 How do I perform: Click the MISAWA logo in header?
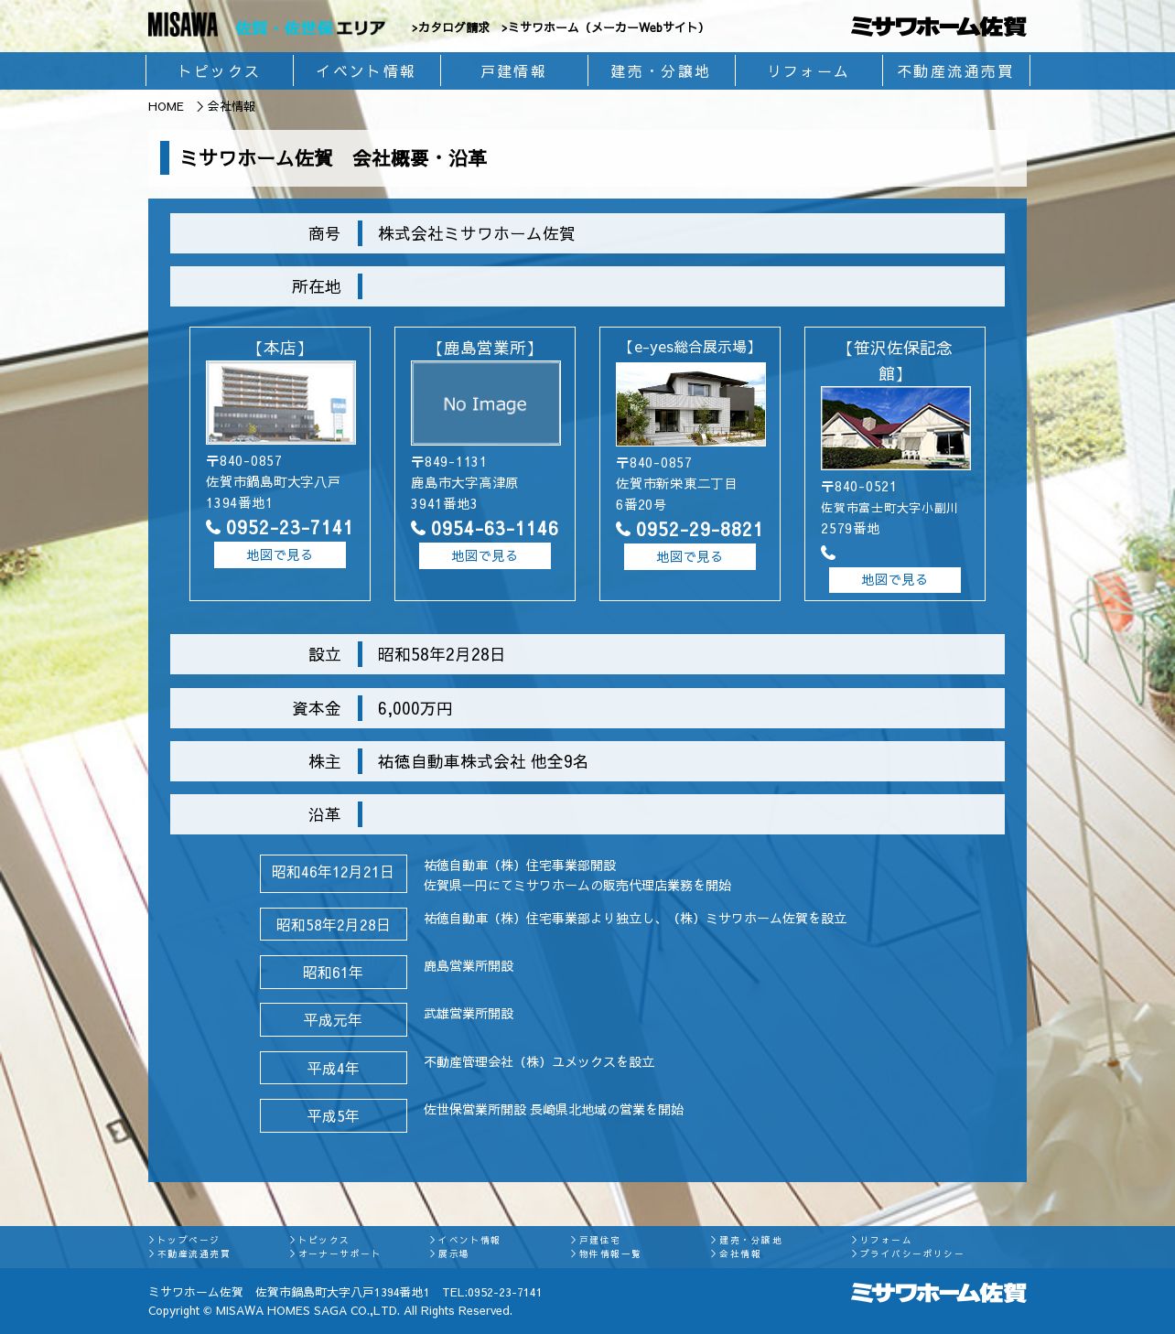[183, 25]
